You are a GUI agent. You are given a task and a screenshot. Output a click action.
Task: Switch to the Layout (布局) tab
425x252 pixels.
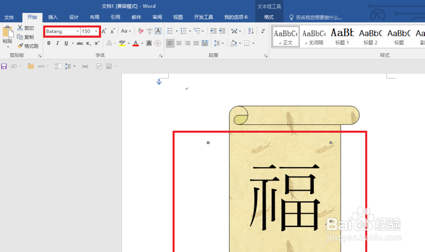[x=95, y=17]
